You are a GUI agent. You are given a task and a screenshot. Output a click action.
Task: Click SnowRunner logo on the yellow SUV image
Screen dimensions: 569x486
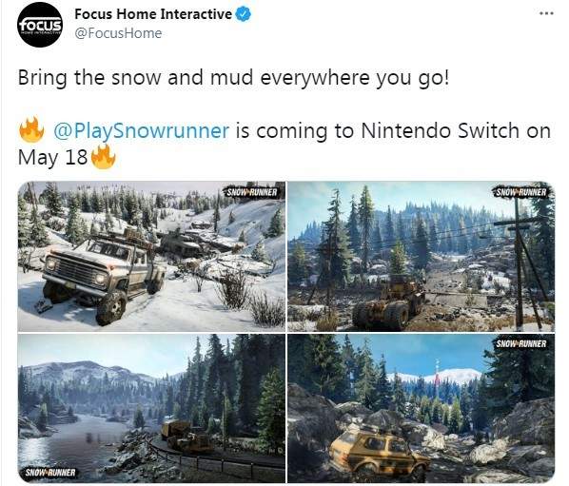tap(521, 343)
